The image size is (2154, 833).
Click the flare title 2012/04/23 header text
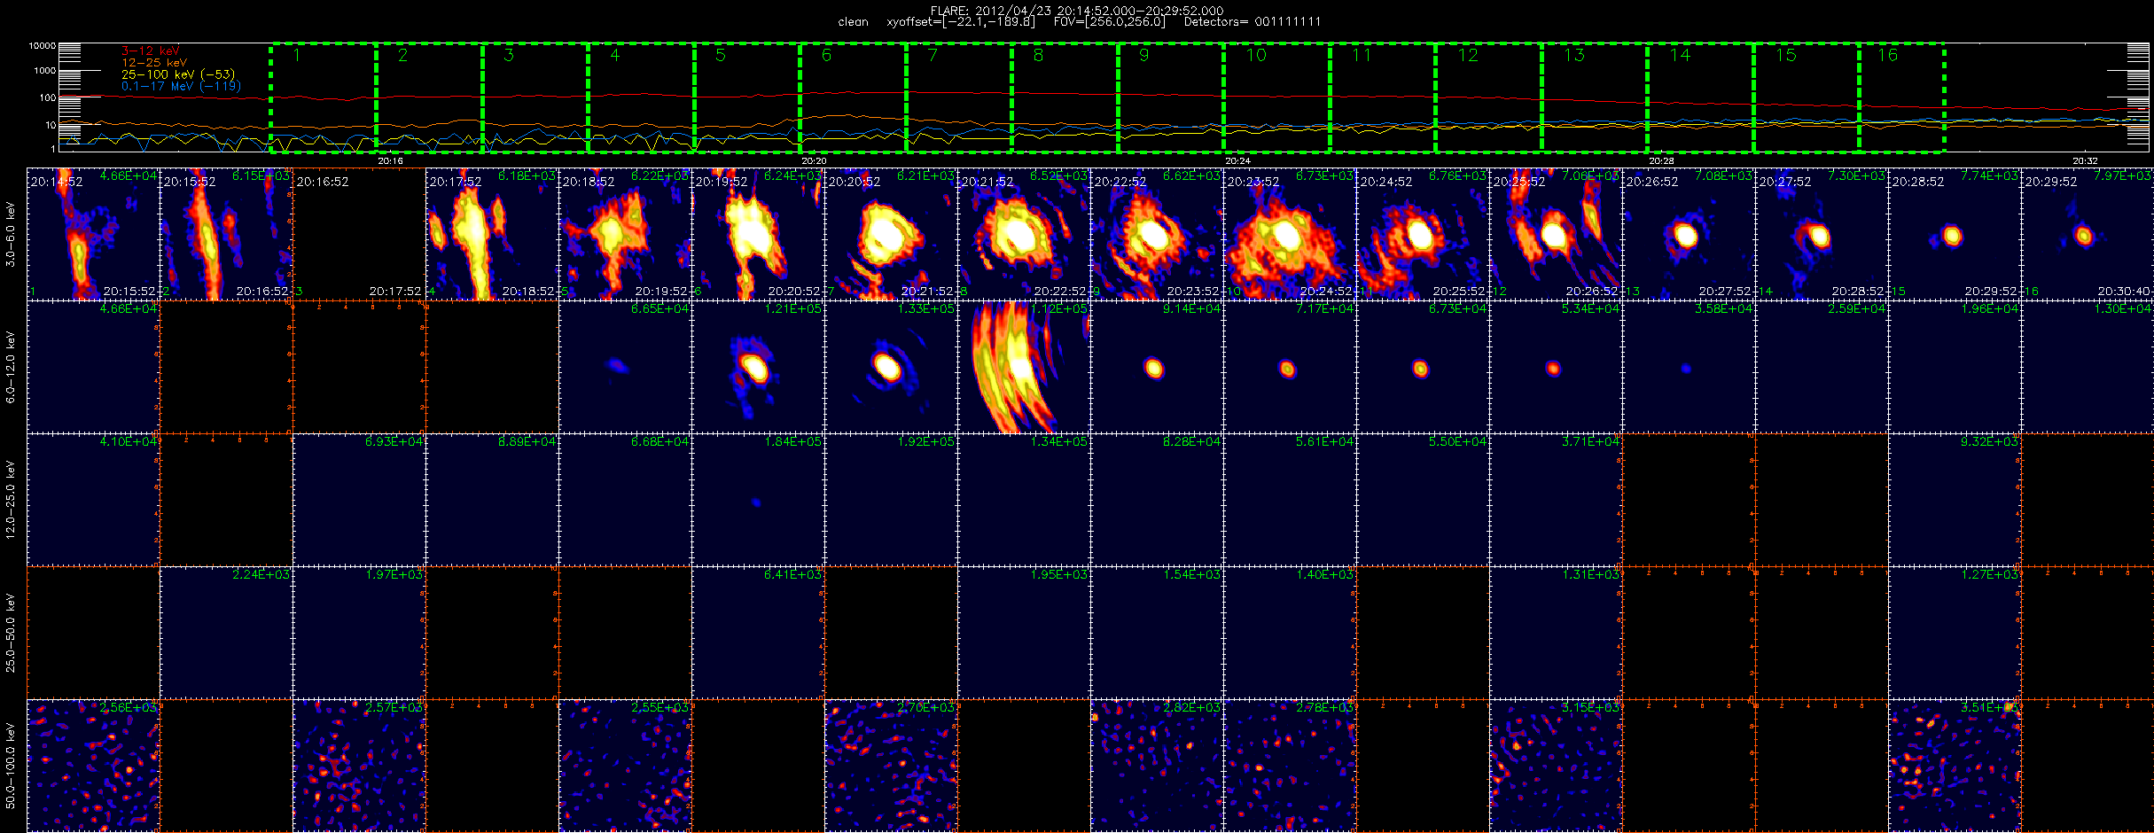(x=1077, y=11)
